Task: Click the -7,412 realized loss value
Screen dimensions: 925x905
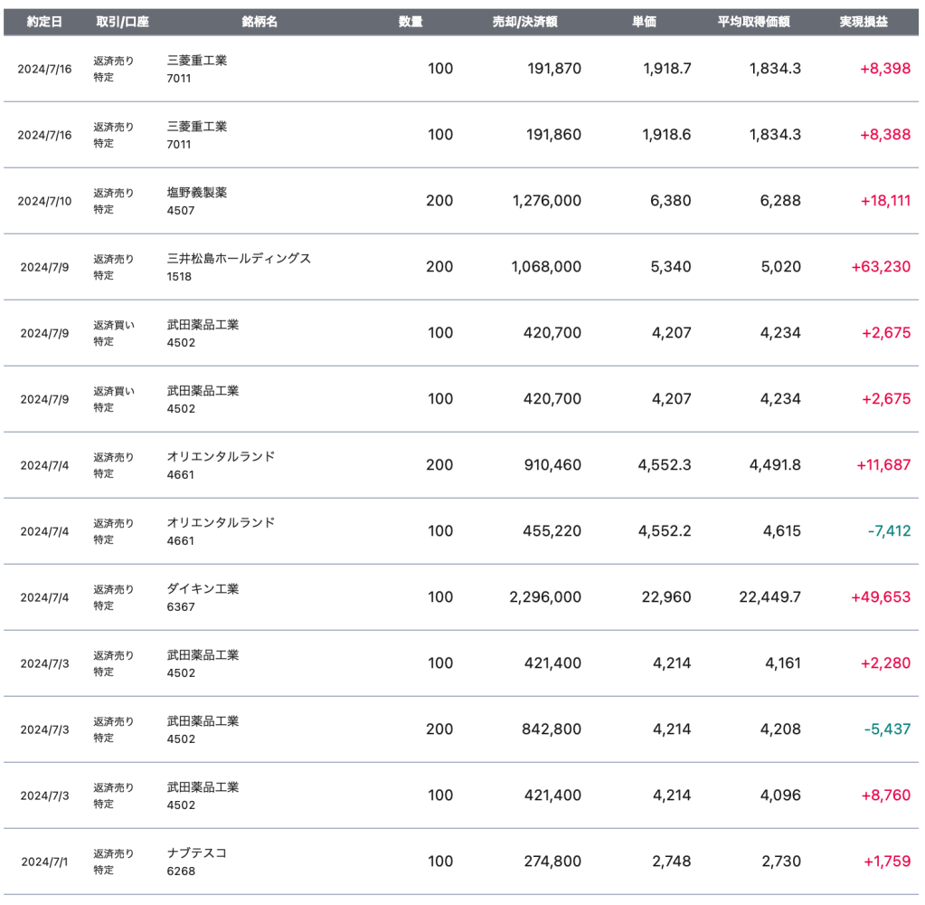Action: 888,531
